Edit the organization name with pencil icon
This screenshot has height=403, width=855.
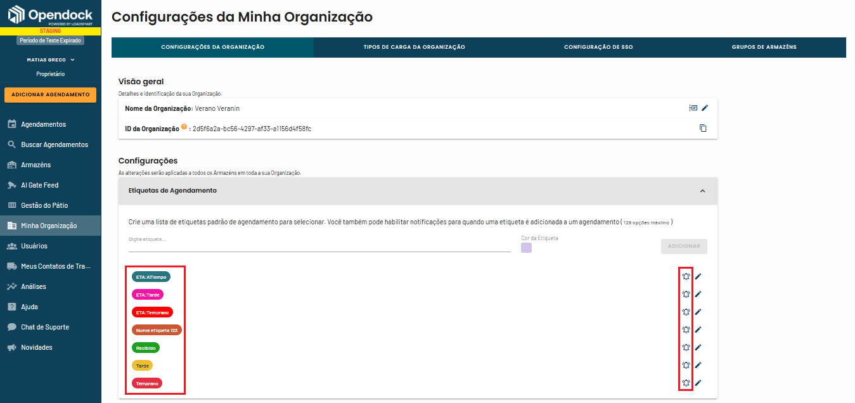705,108
